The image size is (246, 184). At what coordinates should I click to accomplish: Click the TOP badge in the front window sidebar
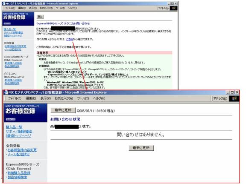click(x=11, y=119)
